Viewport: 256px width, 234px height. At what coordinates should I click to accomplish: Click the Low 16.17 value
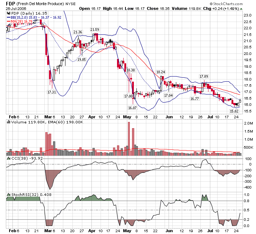tap(135, 8)
